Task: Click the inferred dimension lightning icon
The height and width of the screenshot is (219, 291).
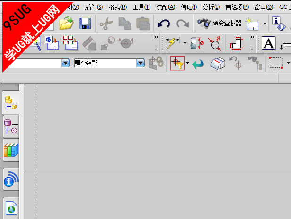Action: 173,43
